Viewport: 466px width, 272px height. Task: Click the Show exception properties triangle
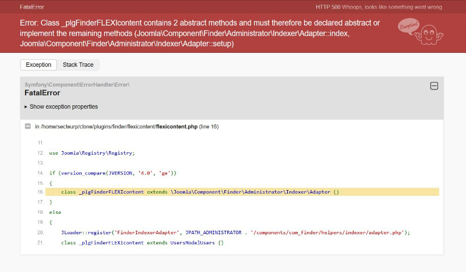tap(26, 107)
